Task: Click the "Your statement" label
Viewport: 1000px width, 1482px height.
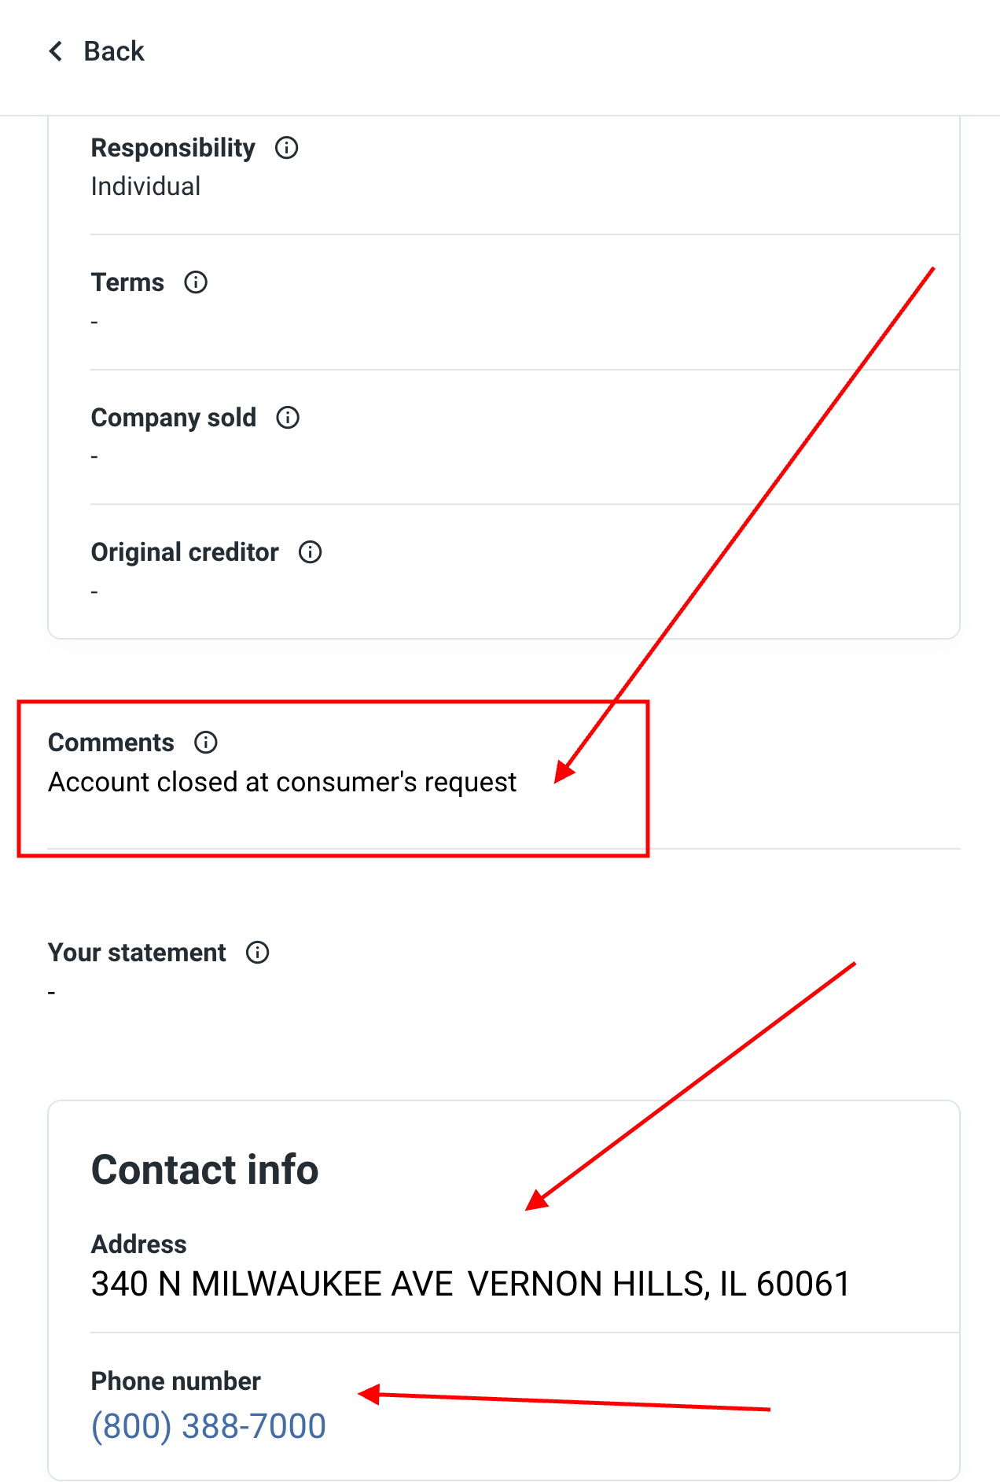Action: (x=137, y=953)
